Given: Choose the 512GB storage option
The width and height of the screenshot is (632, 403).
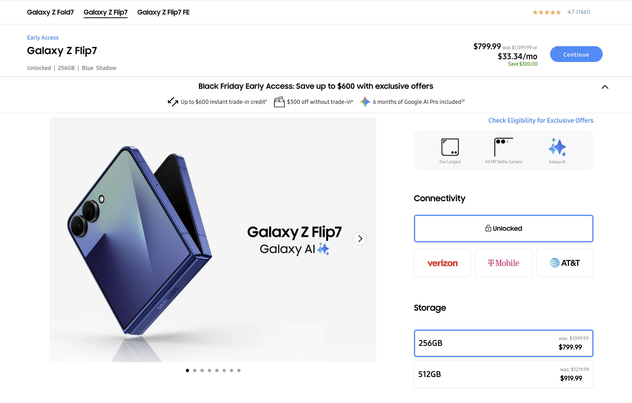Looking at the screenshot, I should click(x=503, y=374).
